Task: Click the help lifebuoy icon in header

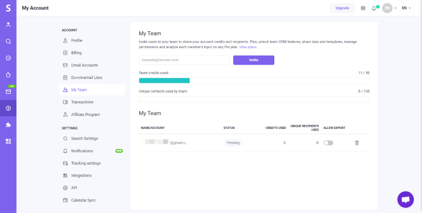Action: point(363,8)
